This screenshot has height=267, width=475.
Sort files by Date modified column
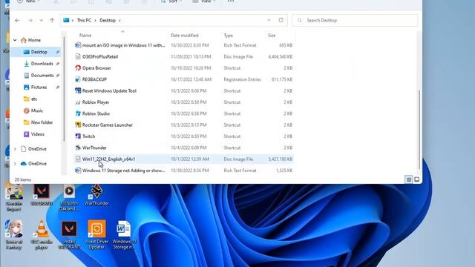[185, 36]
